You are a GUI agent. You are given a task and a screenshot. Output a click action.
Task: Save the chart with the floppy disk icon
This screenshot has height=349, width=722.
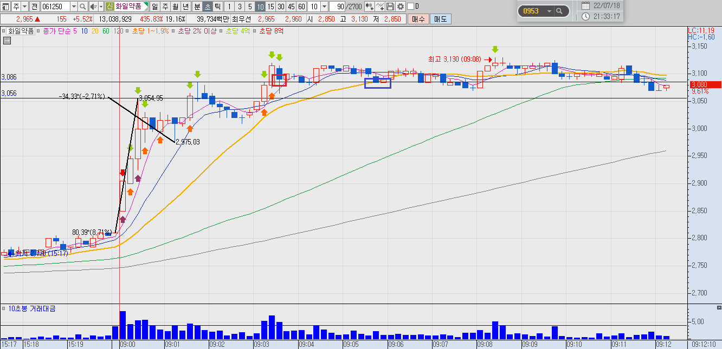click(390, 6)
